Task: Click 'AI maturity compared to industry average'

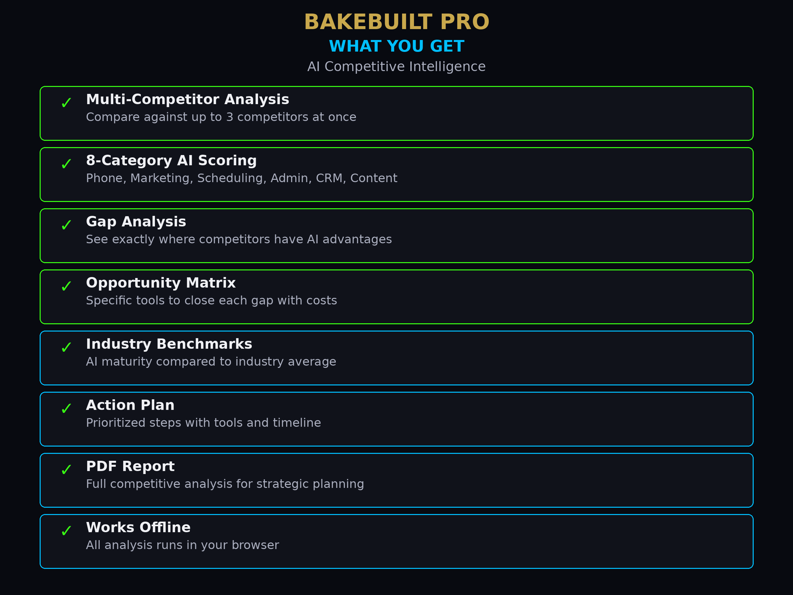Action: (211, 362)
